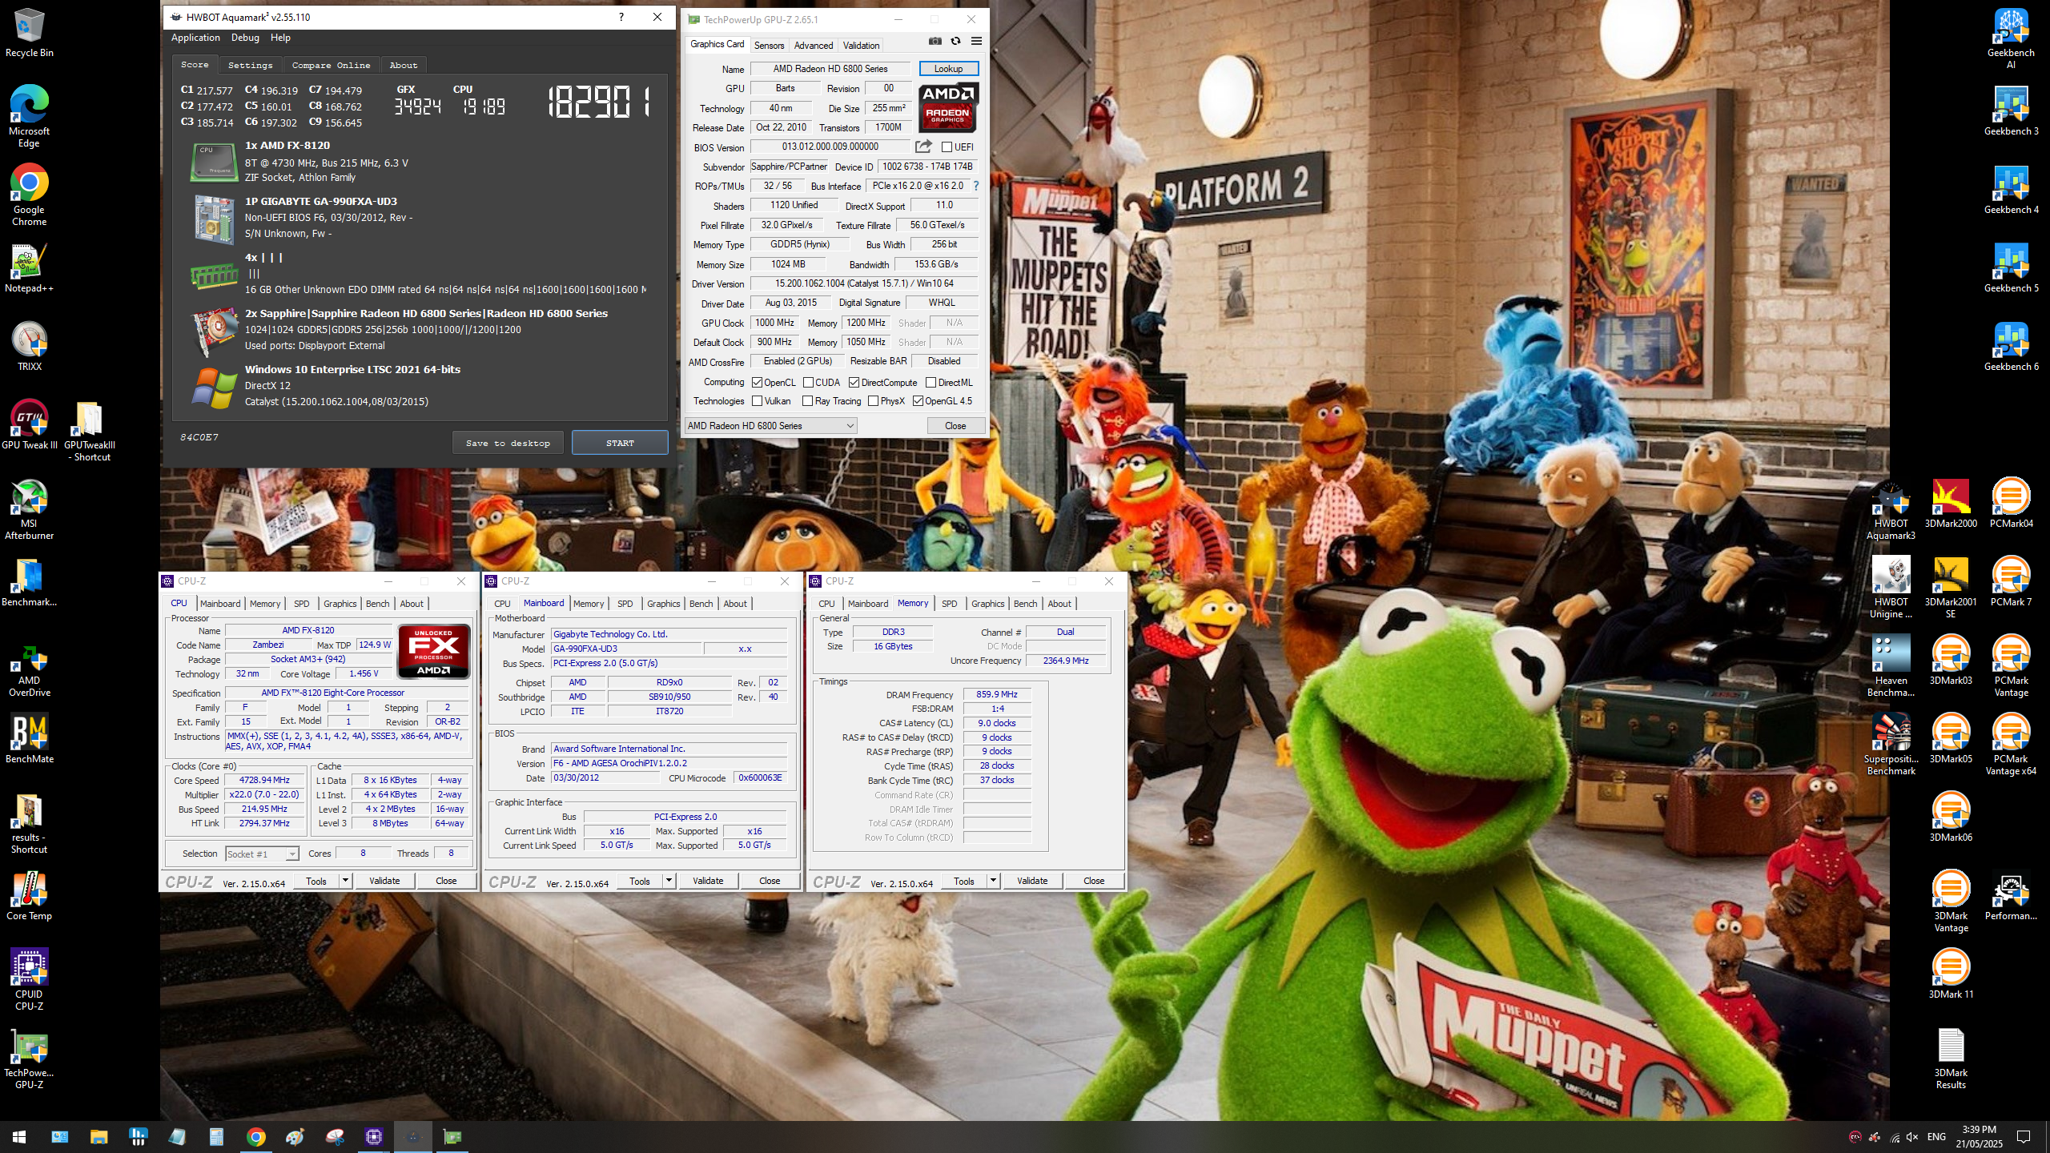This screenshot has height=1153, width=2050.
Task: Open SPD tab in CPU-Z Memory window
Action: click(x=949, y=604)
